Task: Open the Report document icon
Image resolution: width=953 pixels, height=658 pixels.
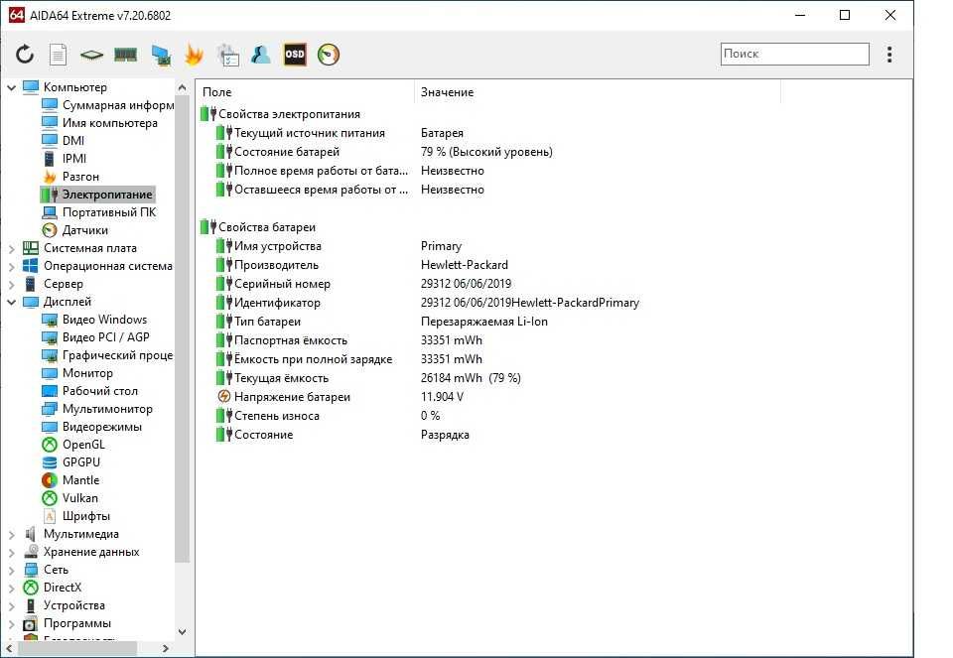Action: (x=58, y=55)
